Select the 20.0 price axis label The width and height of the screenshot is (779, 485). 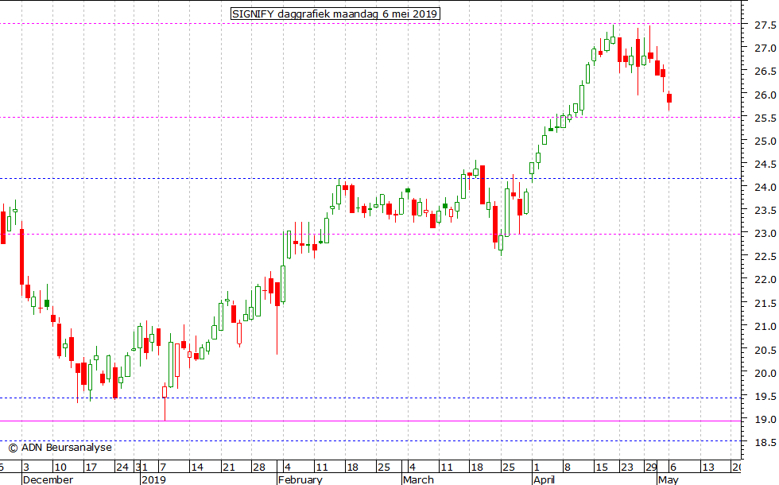(765, 373)
